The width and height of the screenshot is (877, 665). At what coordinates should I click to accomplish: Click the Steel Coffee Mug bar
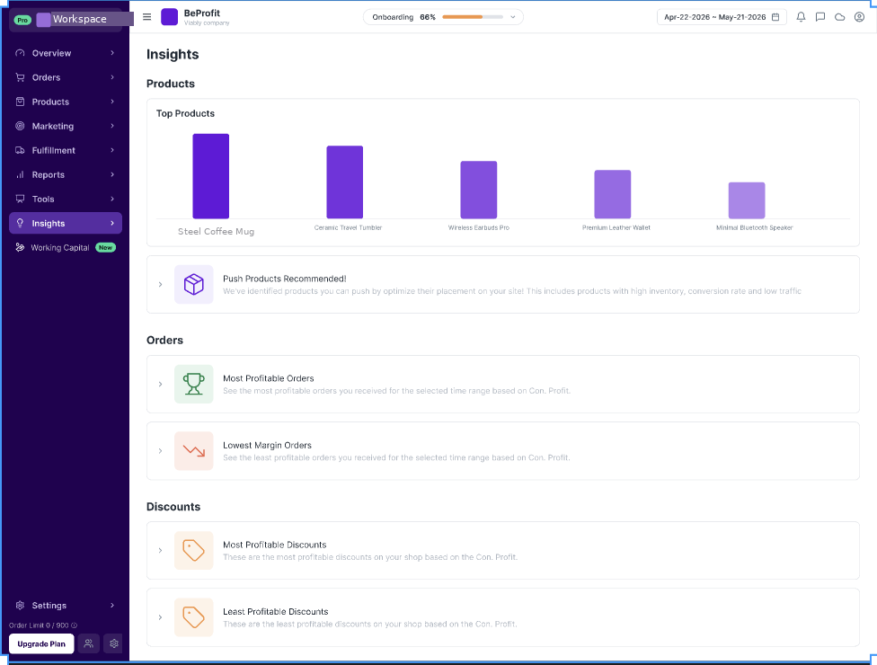[x=211, y=176]
